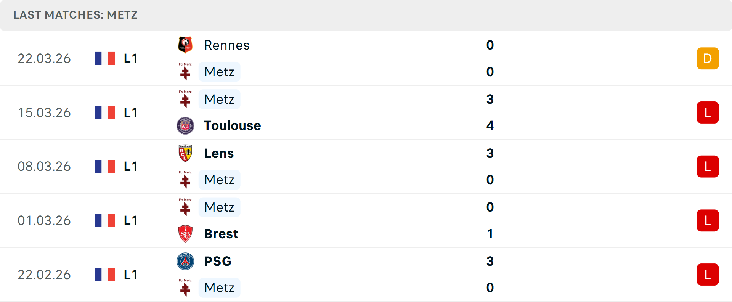Select the Rennes team name

pyautogui.click(x=227, y=45)
